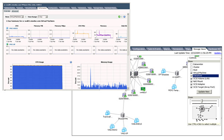The width and height of the screenshot is (224, 140).
Task: Switch to the Advanced performance view
Action: 15,11
